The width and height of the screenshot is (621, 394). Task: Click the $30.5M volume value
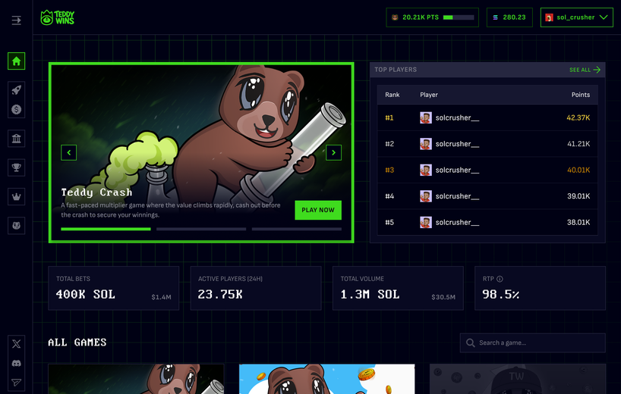443,297
